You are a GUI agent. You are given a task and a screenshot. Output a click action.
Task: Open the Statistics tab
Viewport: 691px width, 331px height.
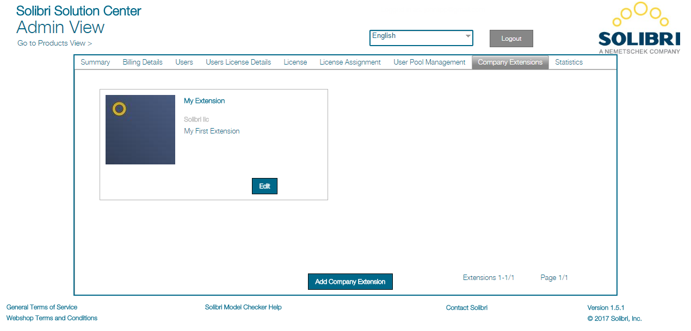(568, 62)
